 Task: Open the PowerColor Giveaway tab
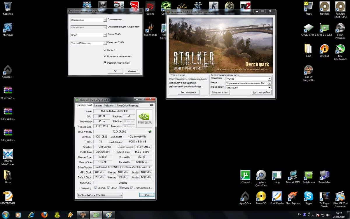127,105
